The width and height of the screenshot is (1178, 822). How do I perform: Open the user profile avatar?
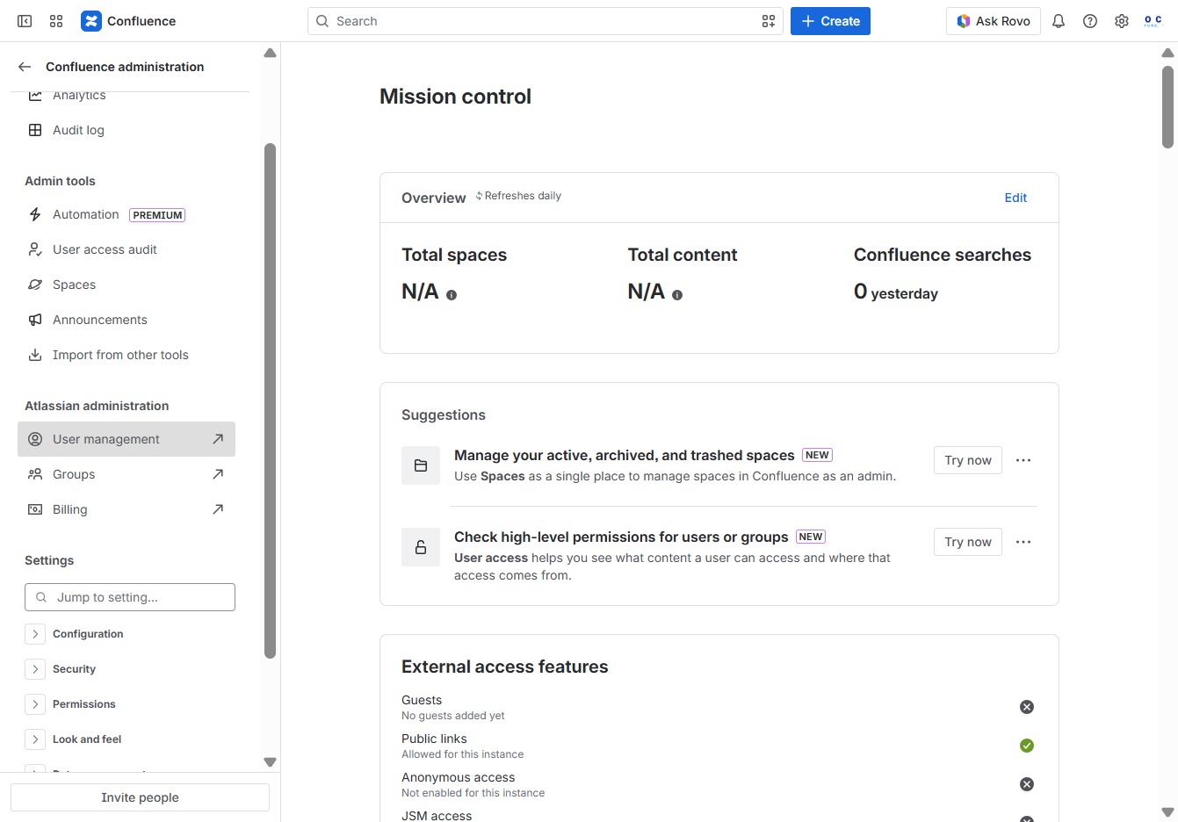(1153, 21)
